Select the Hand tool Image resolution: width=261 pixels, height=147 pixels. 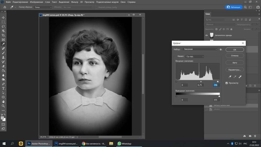click(3, 102)
